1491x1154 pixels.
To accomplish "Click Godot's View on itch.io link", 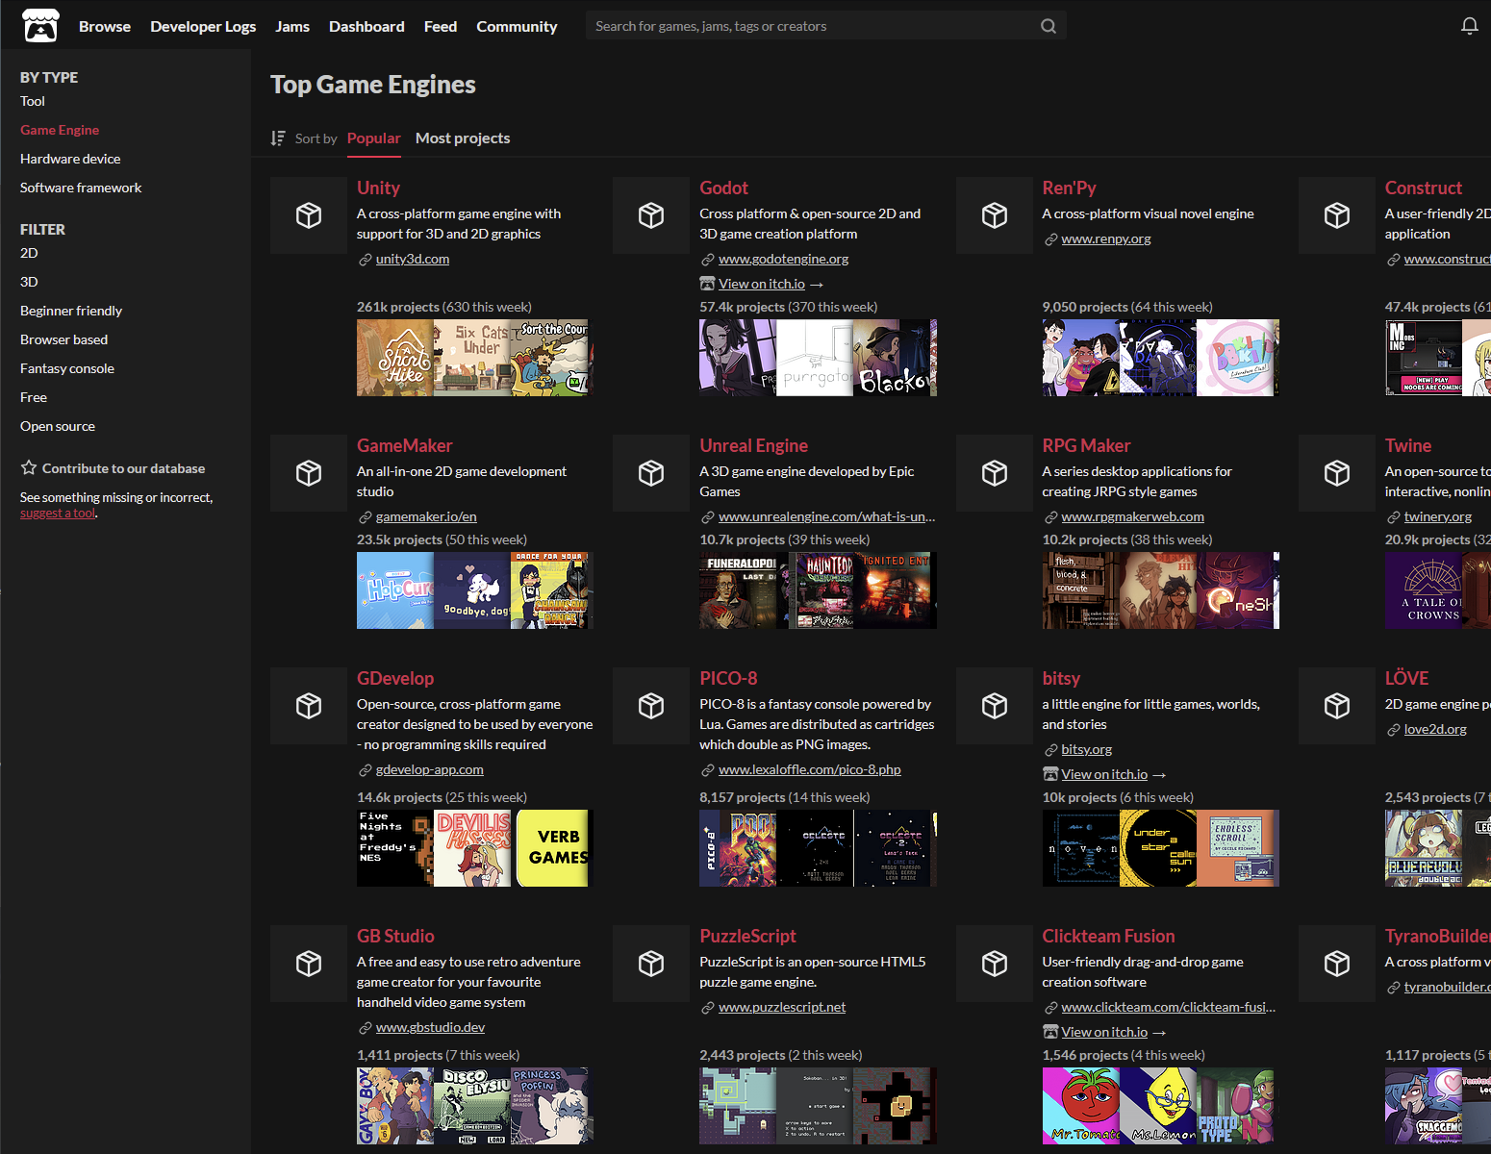I will tap(762, 285).
